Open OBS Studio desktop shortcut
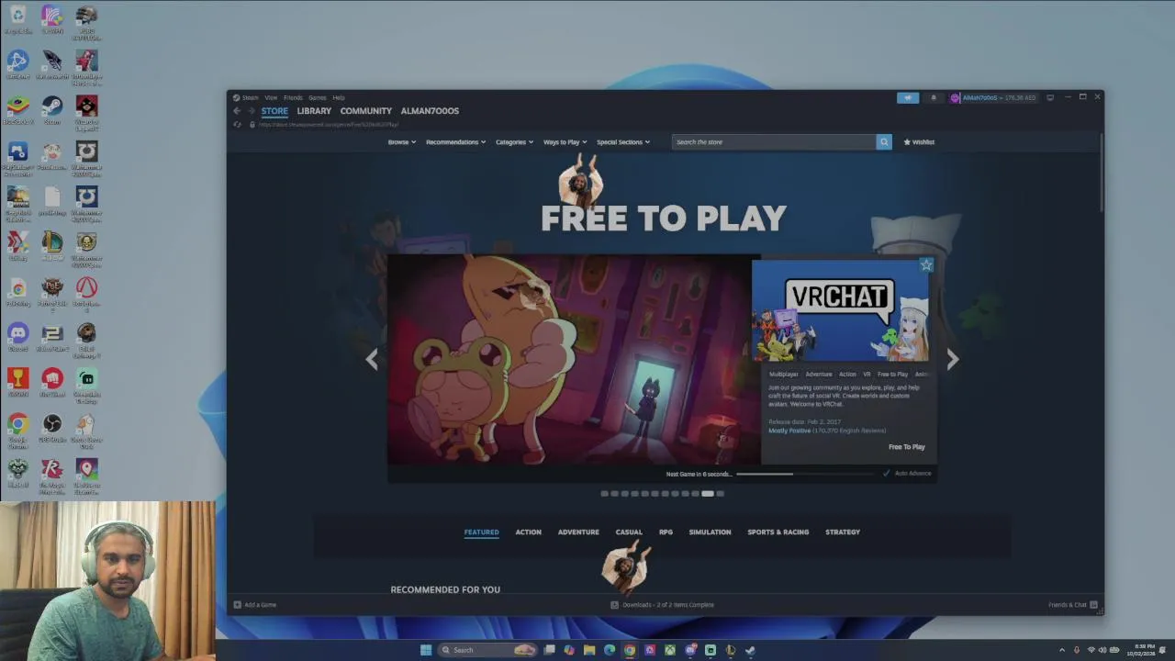This screenshot has width=1175, height=661. [x=52, y=428]
